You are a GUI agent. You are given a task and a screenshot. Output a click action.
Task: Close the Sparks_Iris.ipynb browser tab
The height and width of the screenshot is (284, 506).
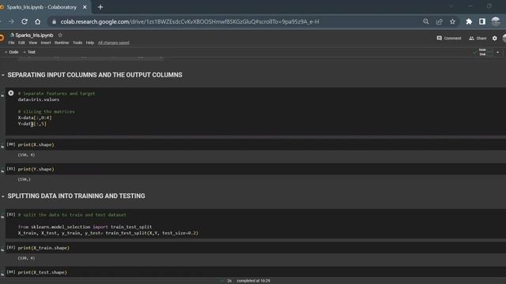pyautogui.click(x=85, y=7)
